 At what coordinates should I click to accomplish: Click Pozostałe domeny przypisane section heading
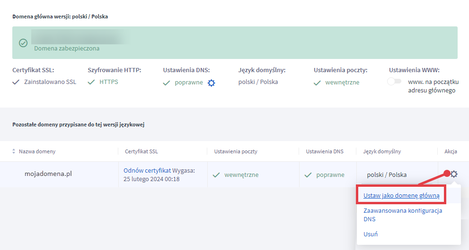79,125
